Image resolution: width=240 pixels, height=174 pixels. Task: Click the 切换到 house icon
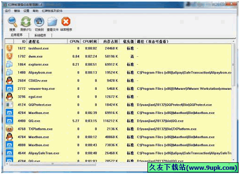[x=39, y=22]
